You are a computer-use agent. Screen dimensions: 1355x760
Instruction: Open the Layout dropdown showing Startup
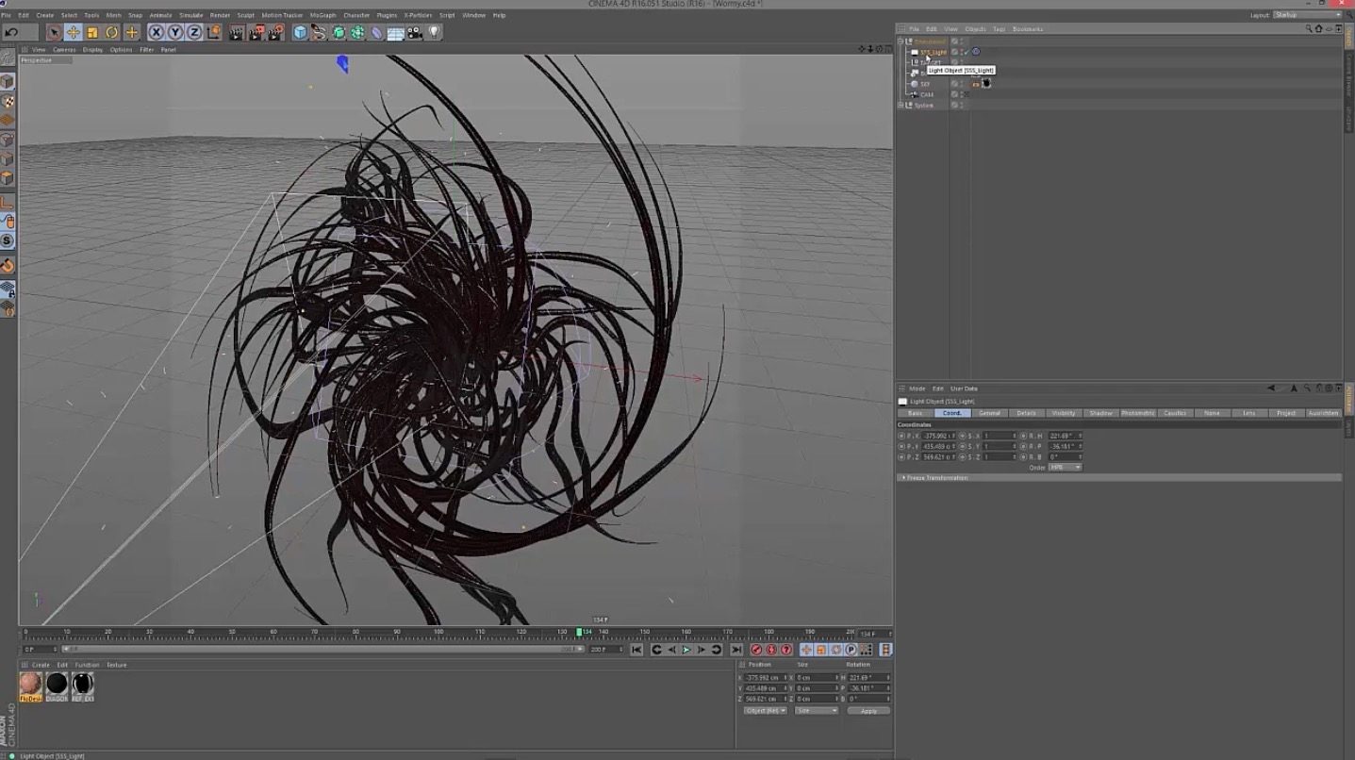(x=1306, y=15)
